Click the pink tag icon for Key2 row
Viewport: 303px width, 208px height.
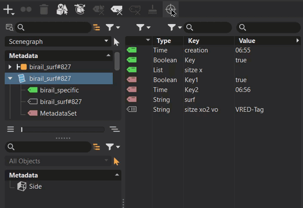131,90
